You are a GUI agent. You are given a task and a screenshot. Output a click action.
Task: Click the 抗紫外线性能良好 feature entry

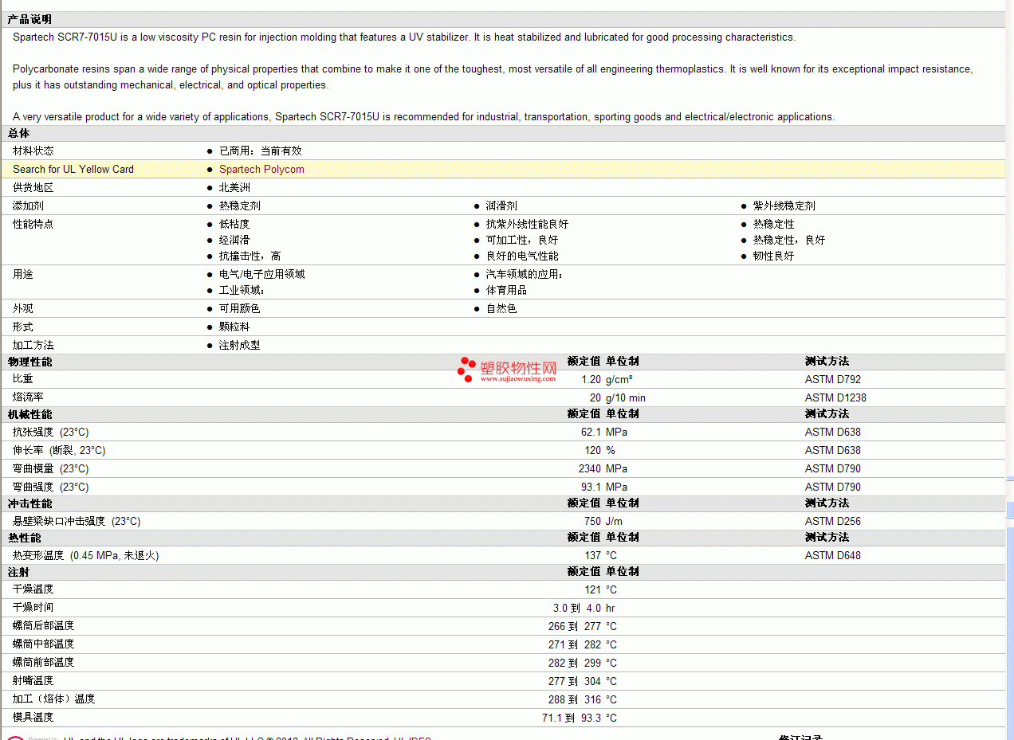click(528, 224)
